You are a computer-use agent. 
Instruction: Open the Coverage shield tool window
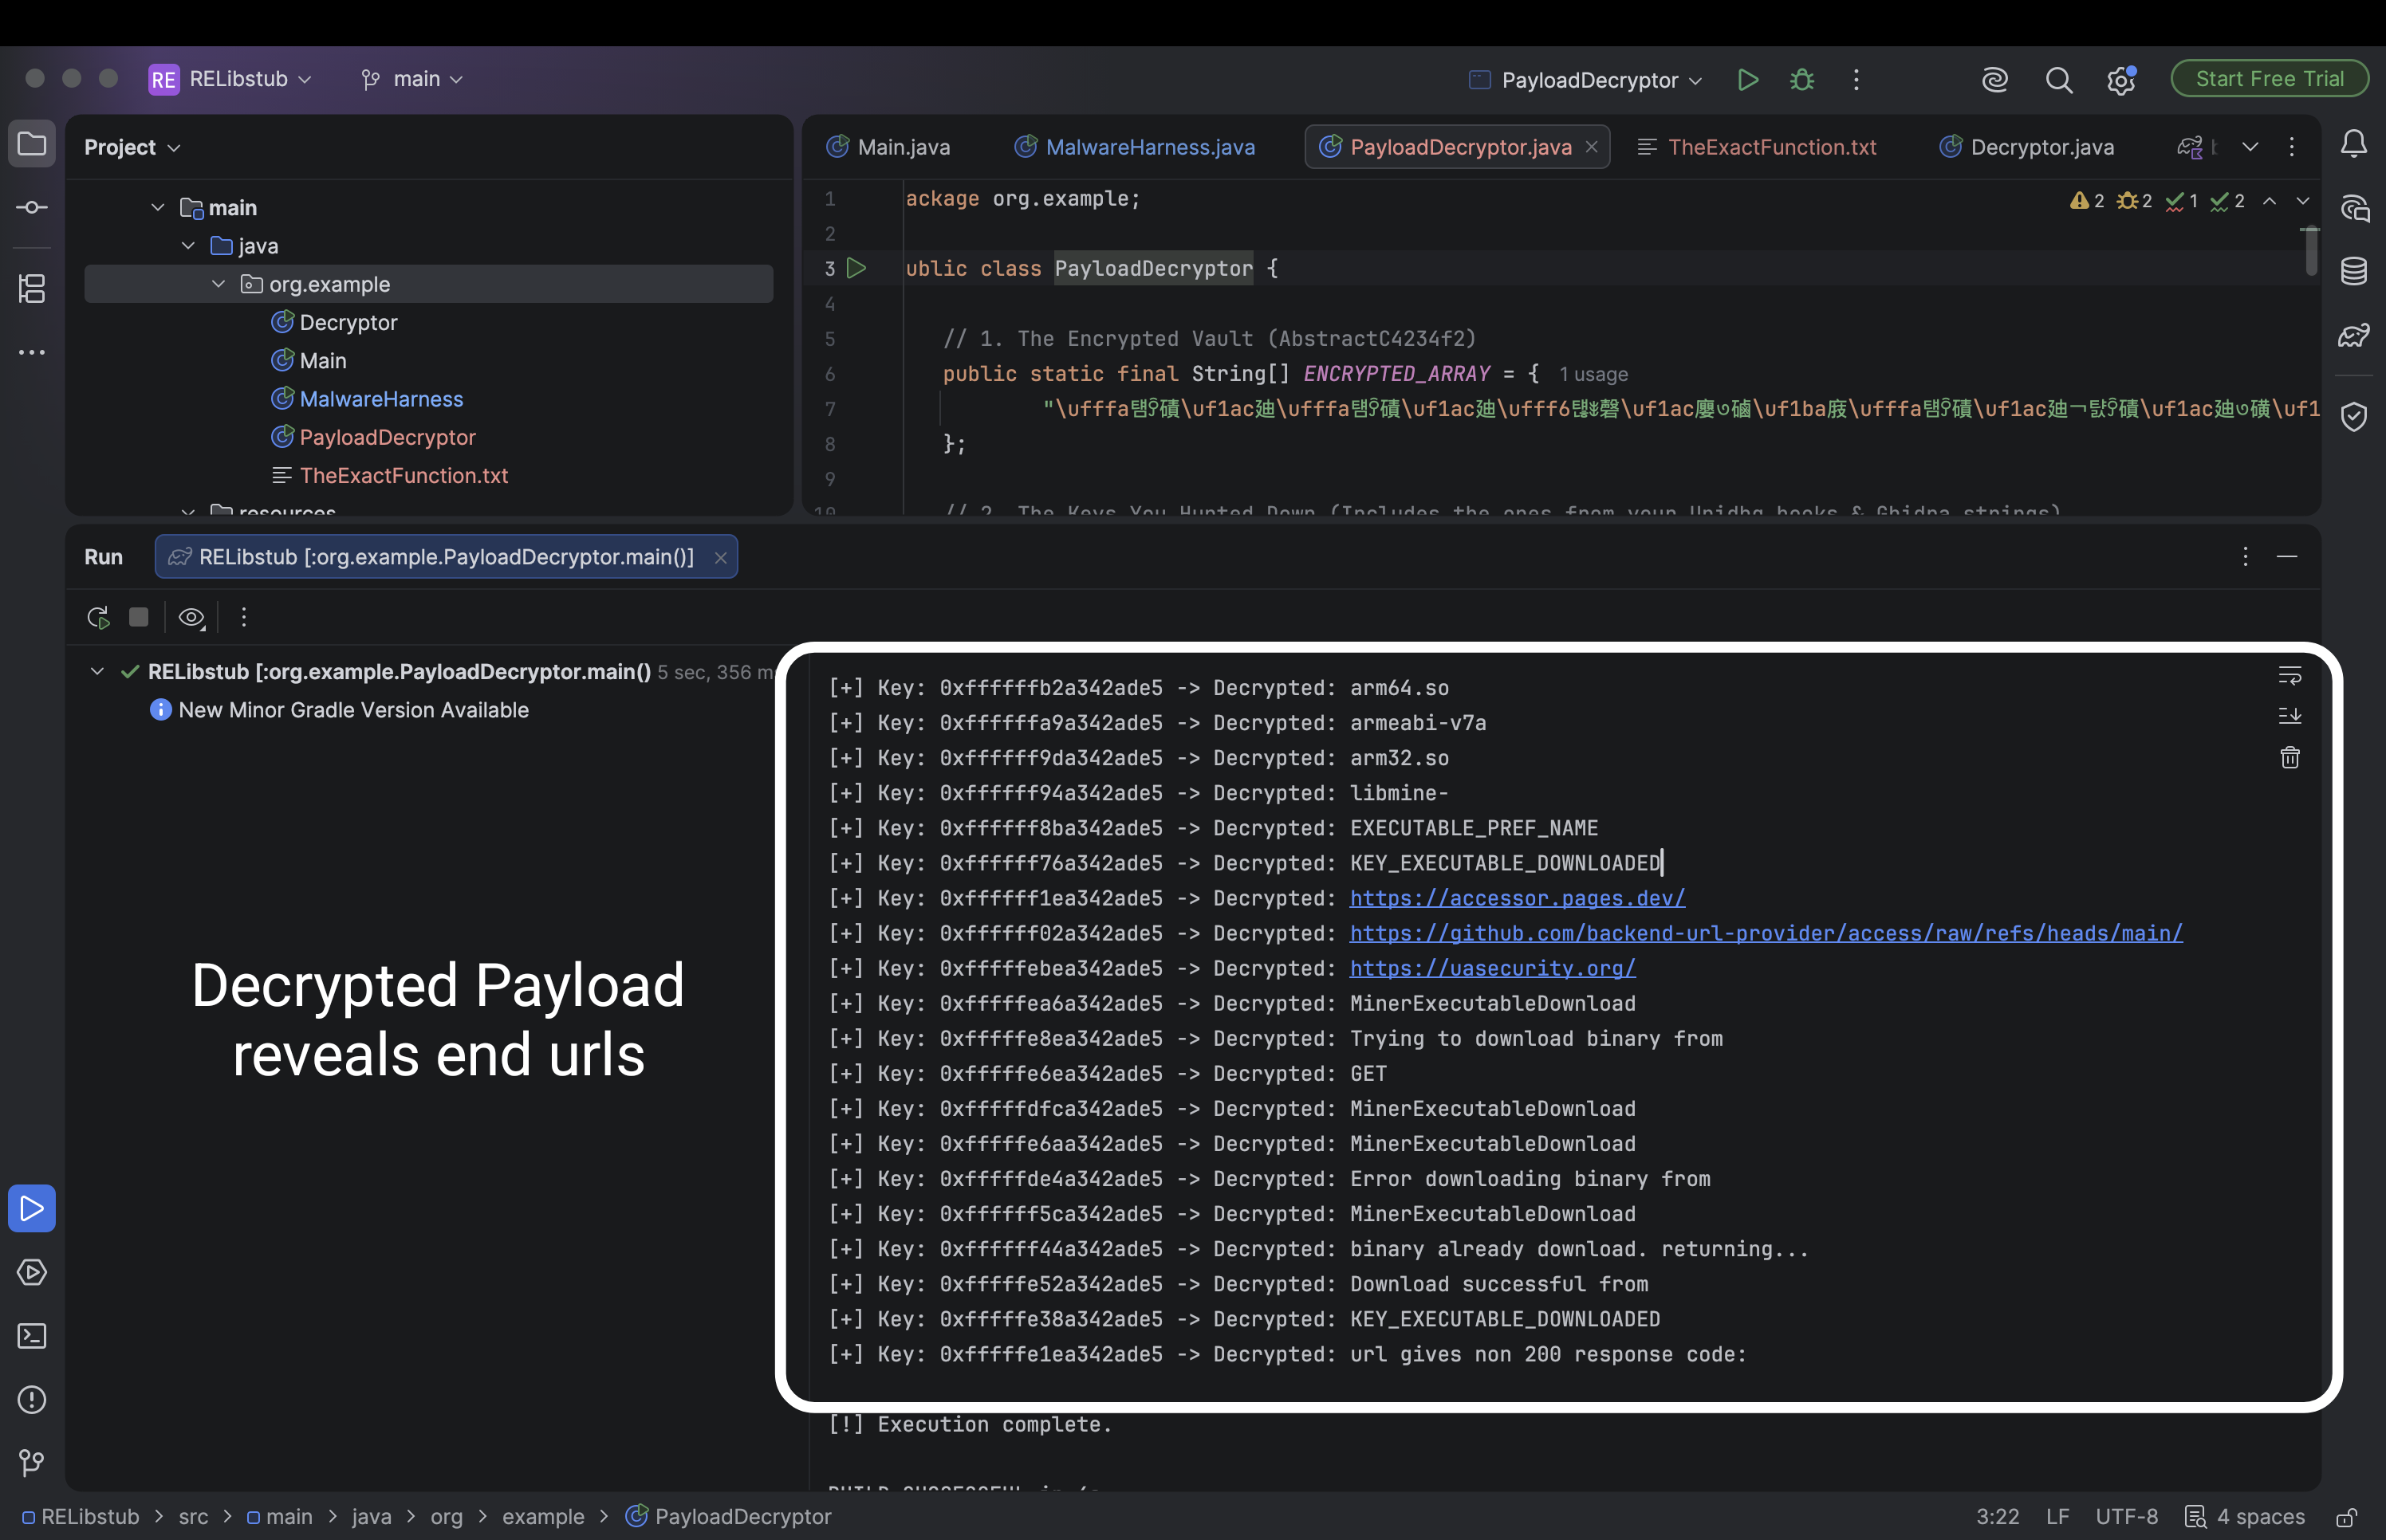coord(2354,416)
